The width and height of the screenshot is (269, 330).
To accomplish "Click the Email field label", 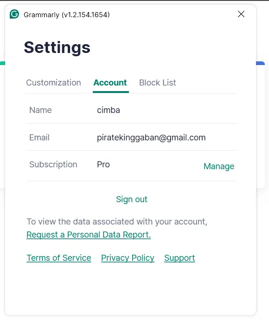I will point(39,138).
